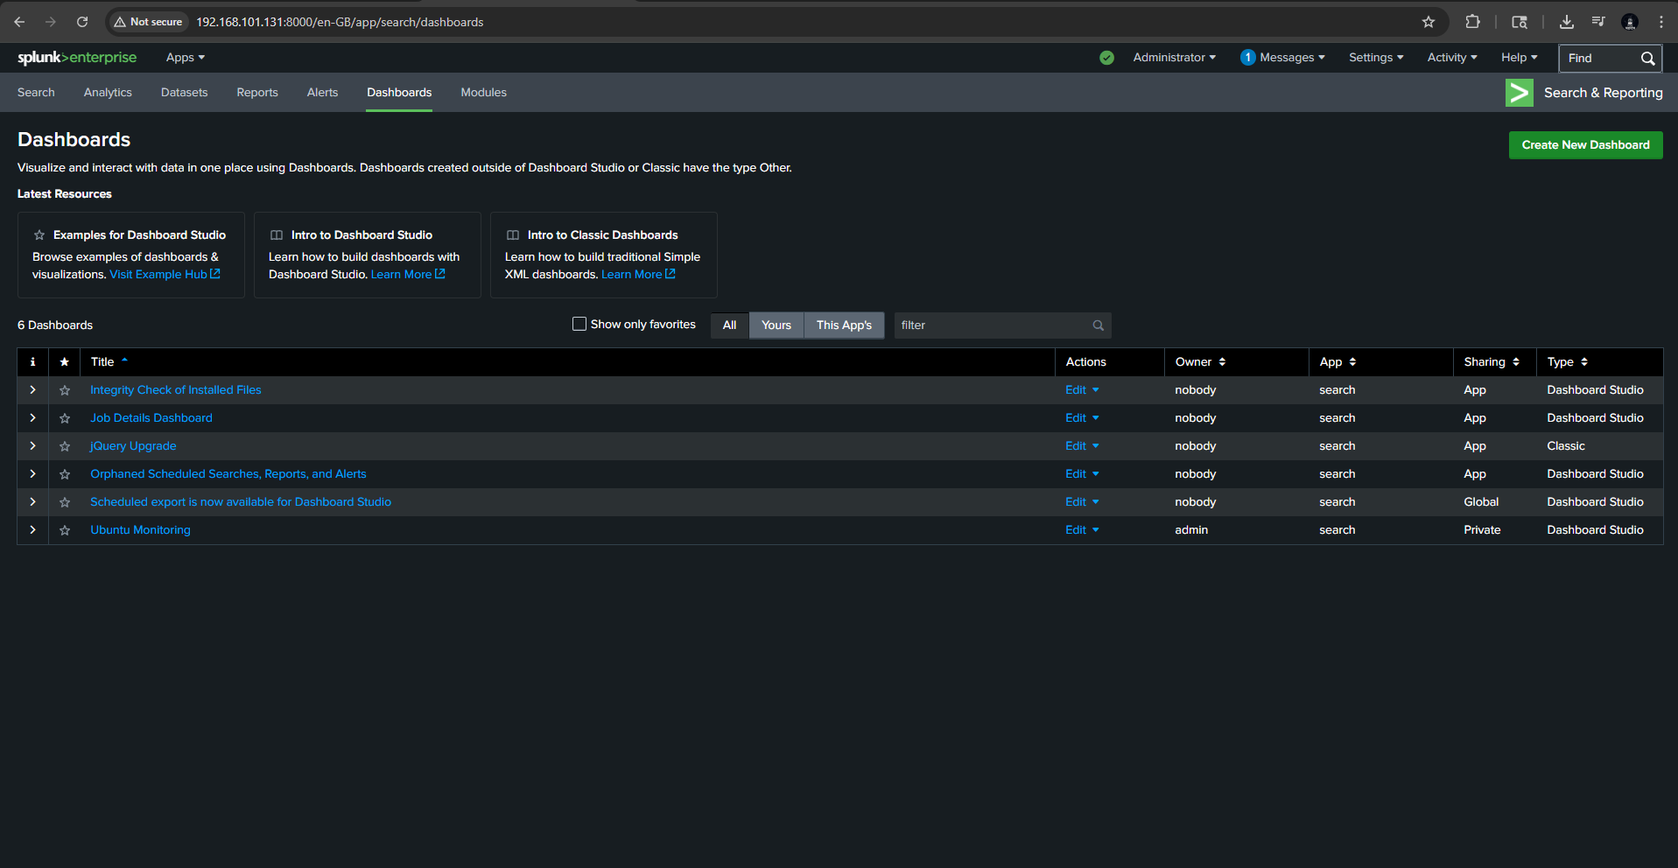Open the browser media controls icon
The width and height of the screenshot is (1678, 868).
(1598, 22)
